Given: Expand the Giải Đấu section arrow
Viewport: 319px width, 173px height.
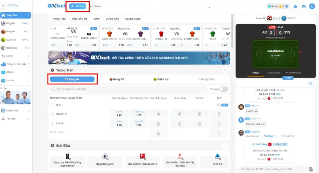Looking at the screenshot, I should coord(225,145).
